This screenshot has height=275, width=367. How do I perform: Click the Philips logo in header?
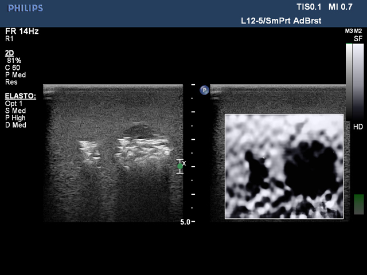(x=24, y=8)
